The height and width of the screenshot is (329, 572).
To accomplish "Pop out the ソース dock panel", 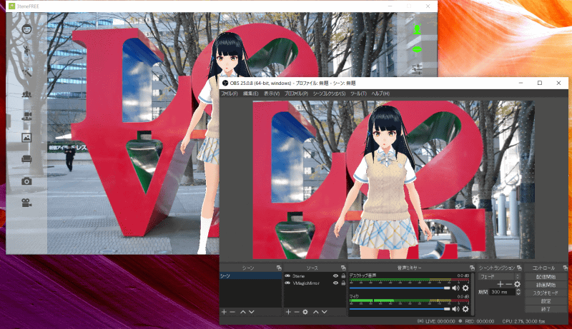I will tap(343, 268).
